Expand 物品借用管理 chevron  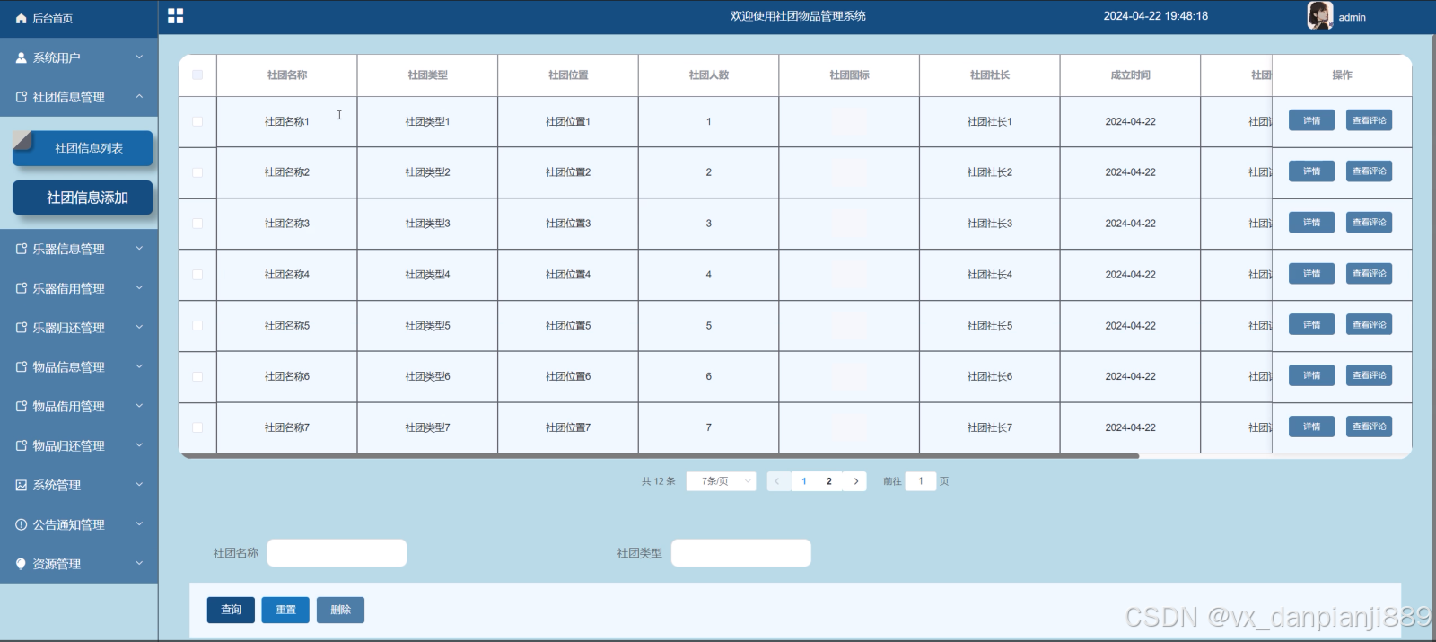coord(139,406)
